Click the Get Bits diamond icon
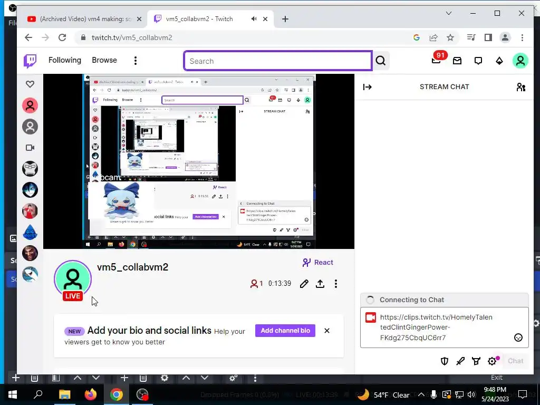The height and width of the screenshot is (405, 540). coord(499,61)
